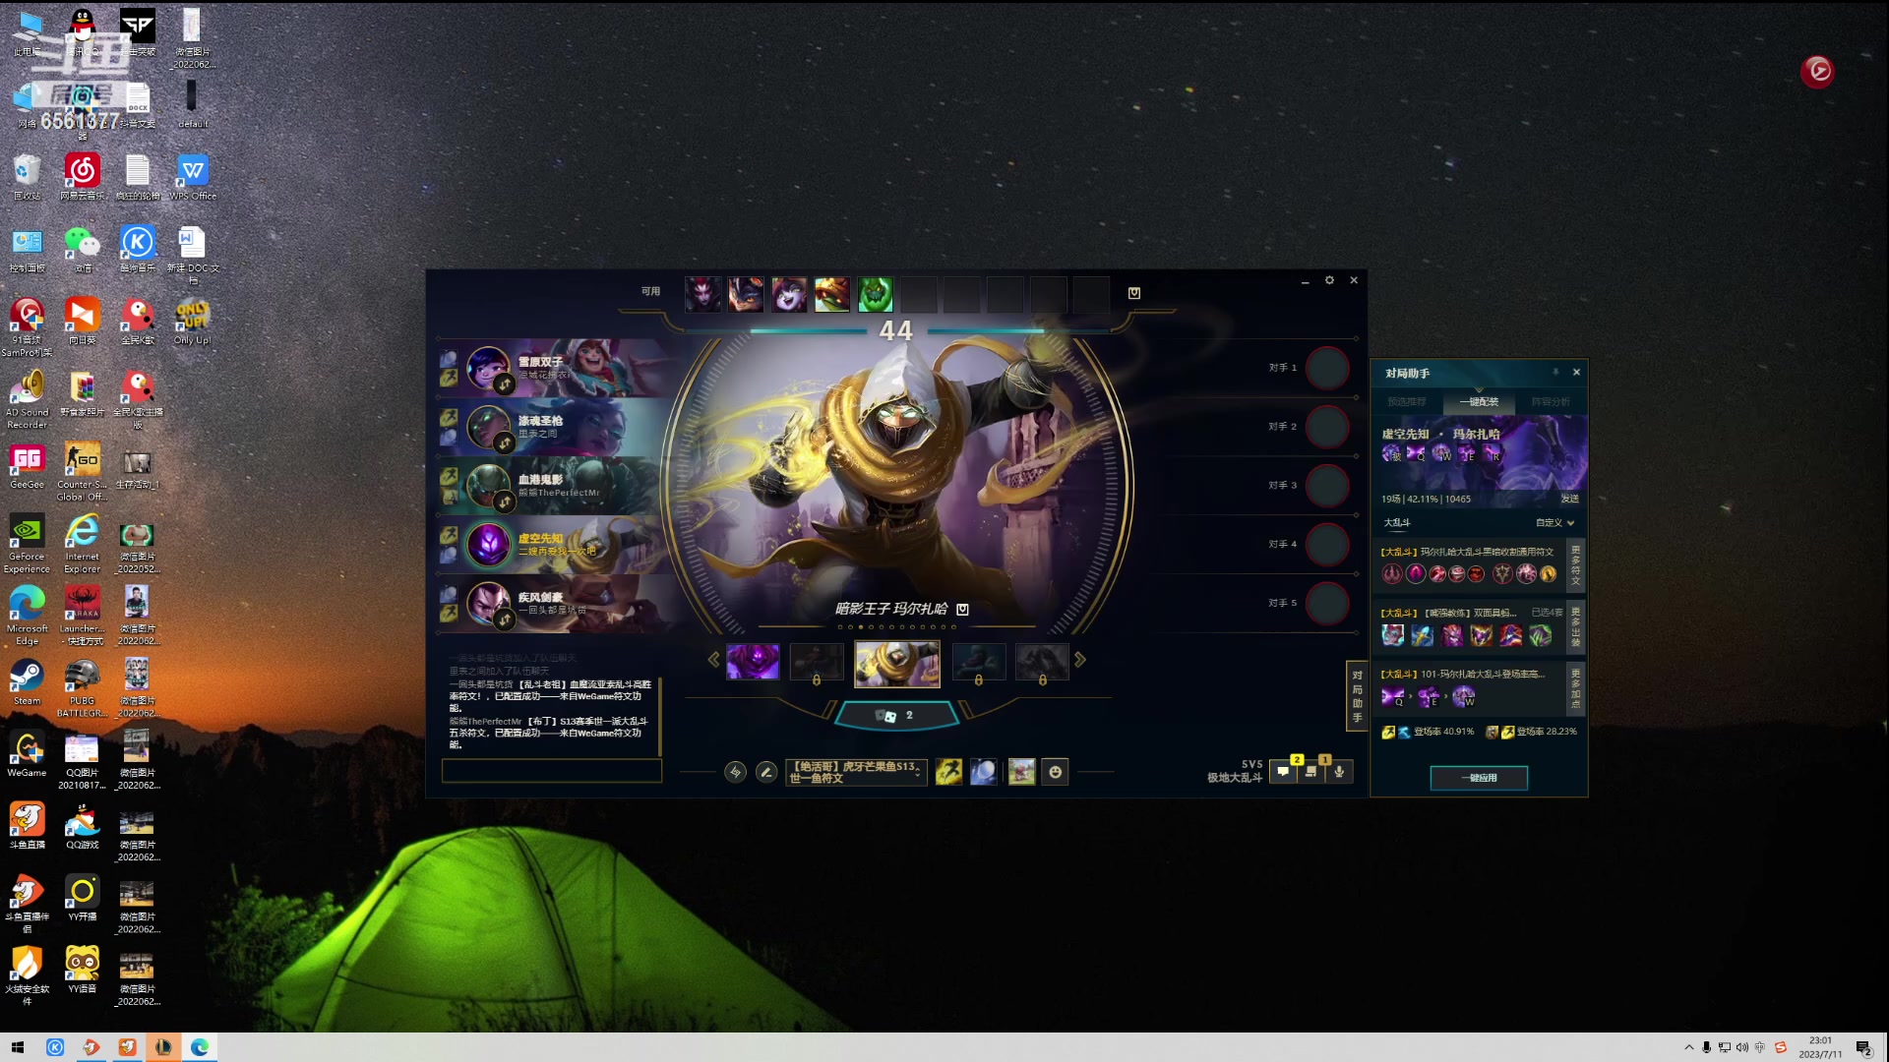Click the 虚空先知 player row

(551, 545)
